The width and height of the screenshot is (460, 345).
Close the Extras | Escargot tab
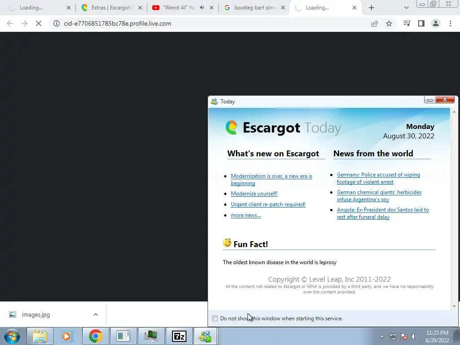[x=140, y=8]
